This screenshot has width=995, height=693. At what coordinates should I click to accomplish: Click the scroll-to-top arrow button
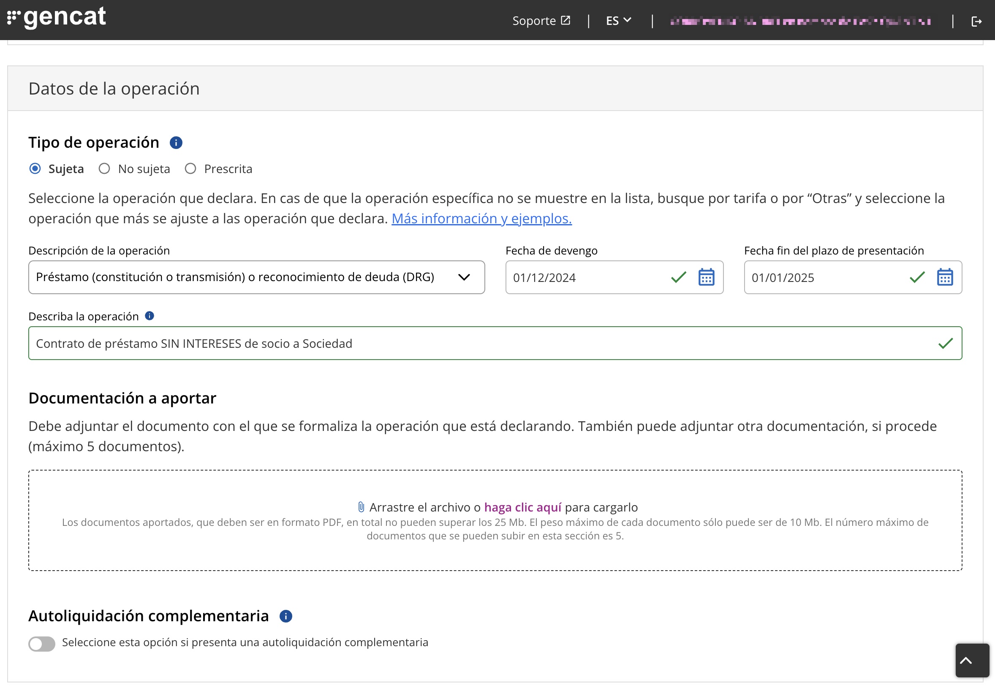click(x=972, y=660)
